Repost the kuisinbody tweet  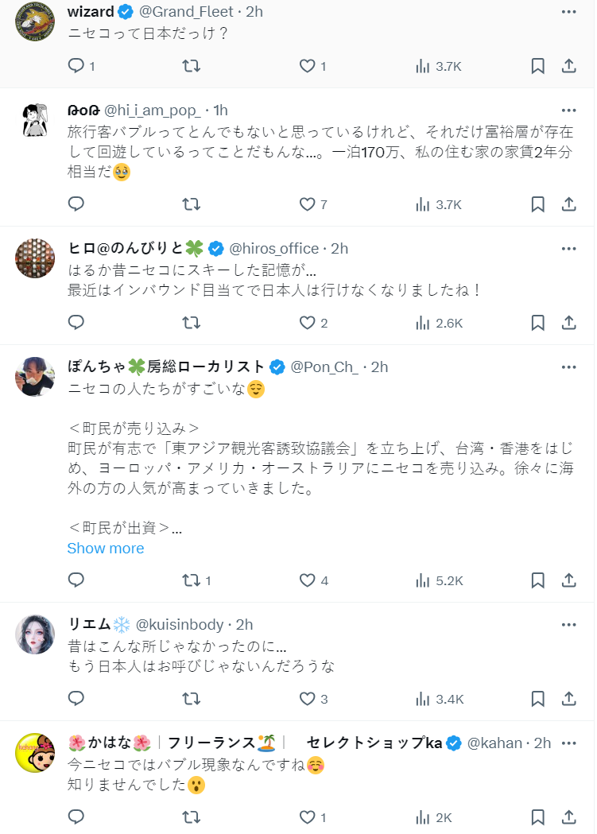(x=192, y=699)
